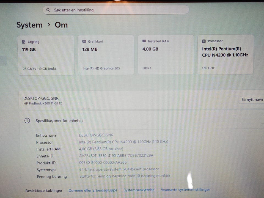Click the Prosessor CPU icon
This screenshot has height=198, width=264.
204,41
